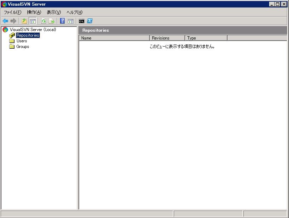Open the 操作(A) menu

coord(34,12)
